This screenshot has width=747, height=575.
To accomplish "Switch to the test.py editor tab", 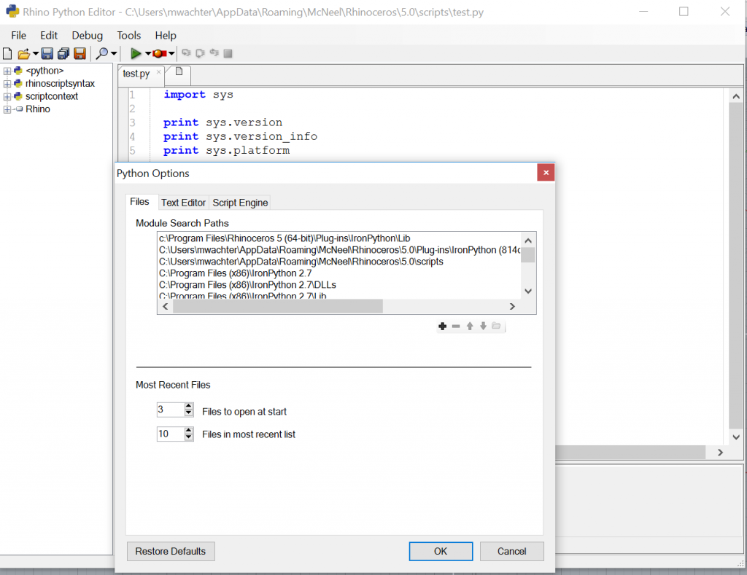I will point(136,74).
